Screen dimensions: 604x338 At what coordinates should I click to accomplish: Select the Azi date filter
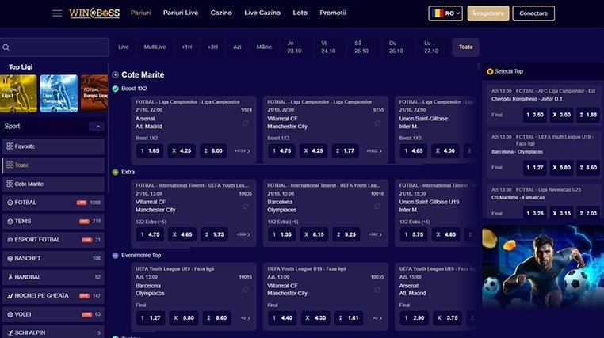237,47
